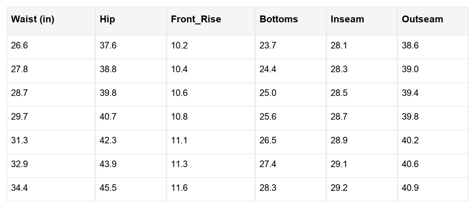Screen dimensions: 475x208
Task: Click the Inseam column header
Action: point(347,19)
